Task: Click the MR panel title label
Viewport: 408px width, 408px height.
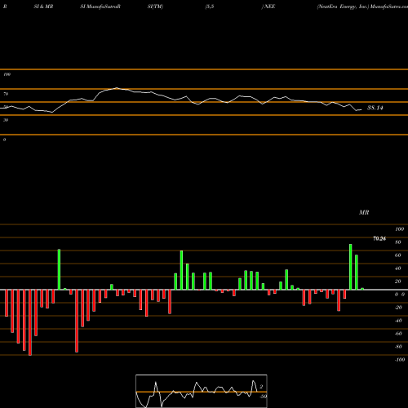Action: (364, 212)
